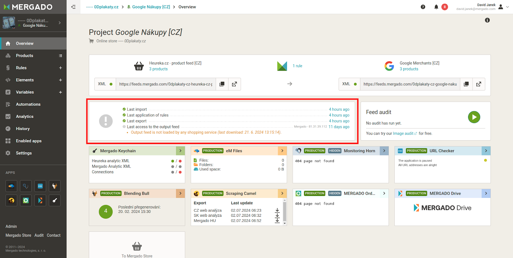Screen dimensions: 513x258
Task: Start feed audit with green play button
Action: click(474, 117)
